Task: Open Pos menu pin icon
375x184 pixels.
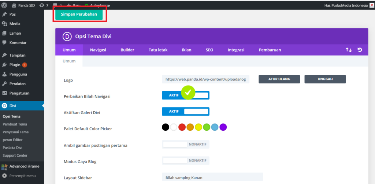Action: coord(4,14)
